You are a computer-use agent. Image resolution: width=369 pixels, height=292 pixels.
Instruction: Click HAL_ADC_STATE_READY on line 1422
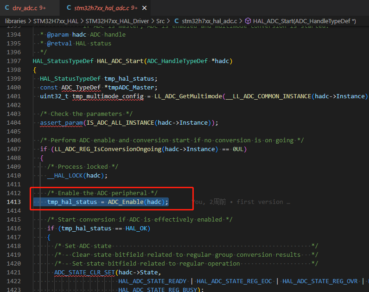click(x=152, y=281)
